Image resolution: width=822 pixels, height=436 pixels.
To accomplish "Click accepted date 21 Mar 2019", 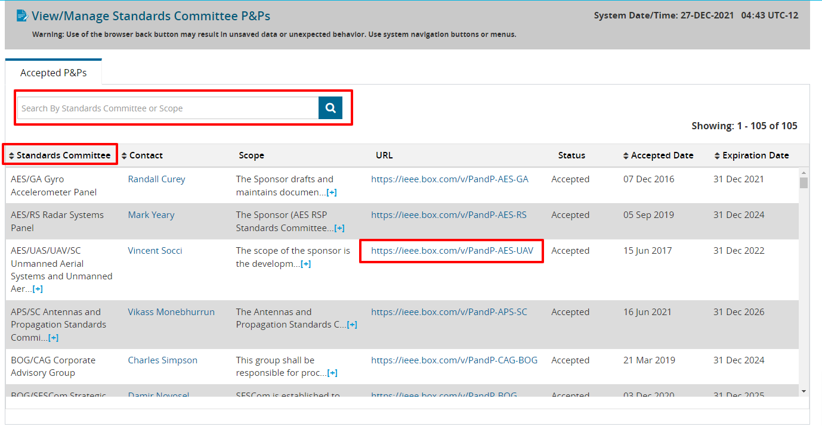I will pyautogui.click(x=649, y=360).
